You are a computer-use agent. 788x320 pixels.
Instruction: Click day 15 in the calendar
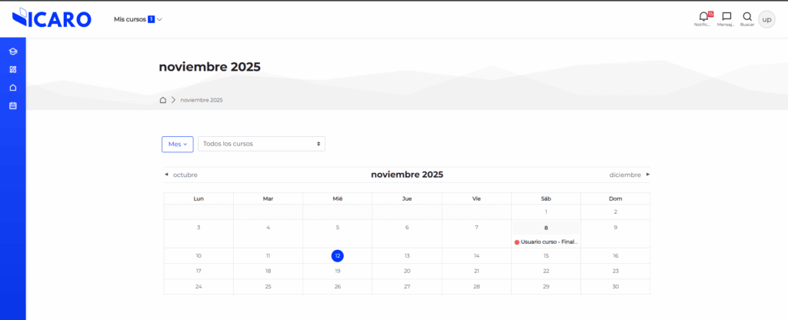[546, 255]
